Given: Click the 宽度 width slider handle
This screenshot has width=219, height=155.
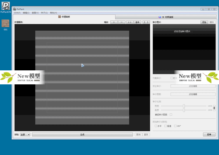Looking at the screenshot, I should [184, 106].
